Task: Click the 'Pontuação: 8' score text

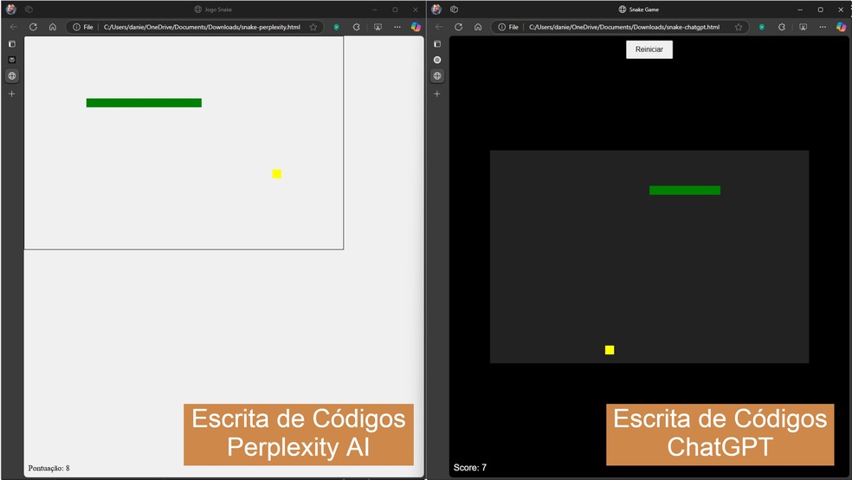Action: tap(48, 468)
